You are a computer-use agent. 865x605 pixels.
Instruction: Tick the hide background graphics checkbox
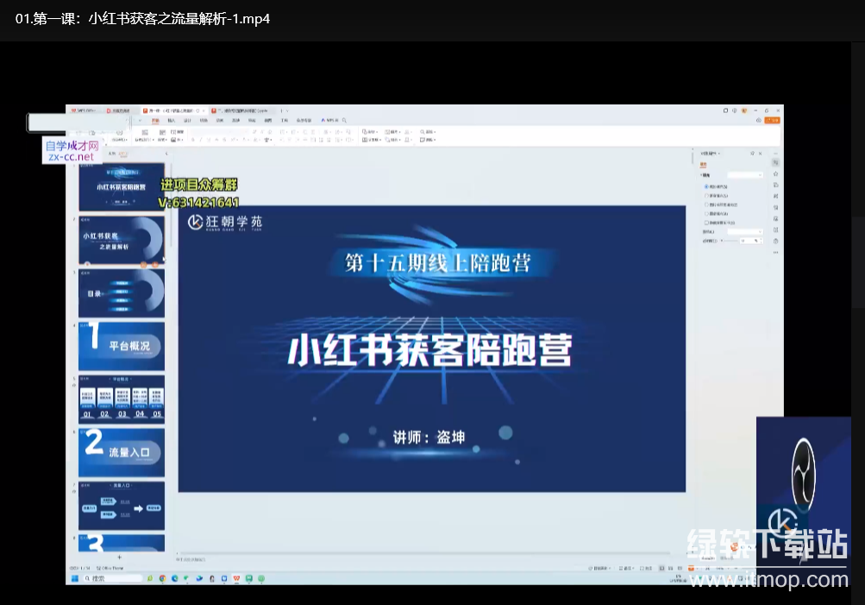706,222
